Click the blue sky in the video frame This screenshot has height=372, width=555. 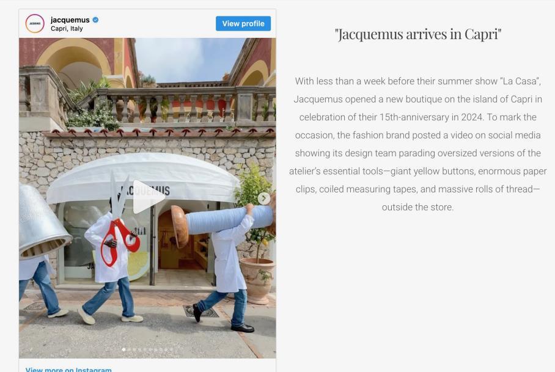(188, 59)
